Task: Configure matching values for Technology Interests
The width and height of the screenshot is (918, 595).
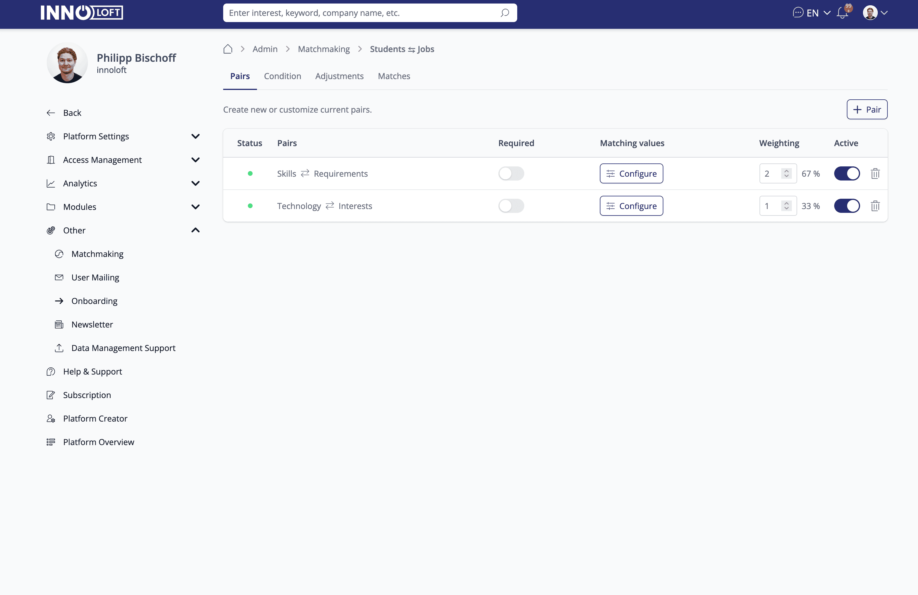Action: [x=631, y=206]
